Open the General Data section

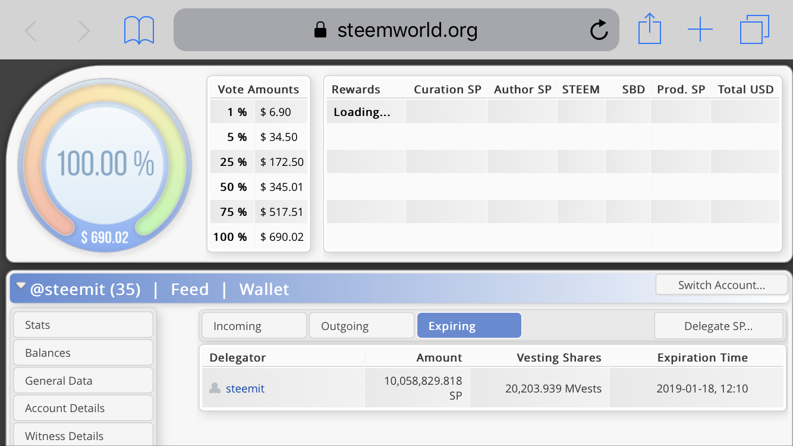[83, 381]
